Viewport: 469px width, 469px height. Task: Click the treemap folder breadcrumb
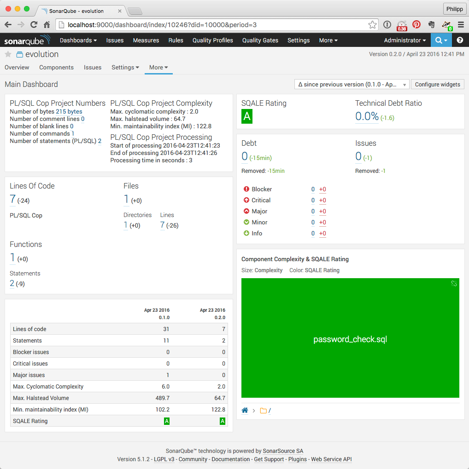pyautogui.click(x=265, y=411)
